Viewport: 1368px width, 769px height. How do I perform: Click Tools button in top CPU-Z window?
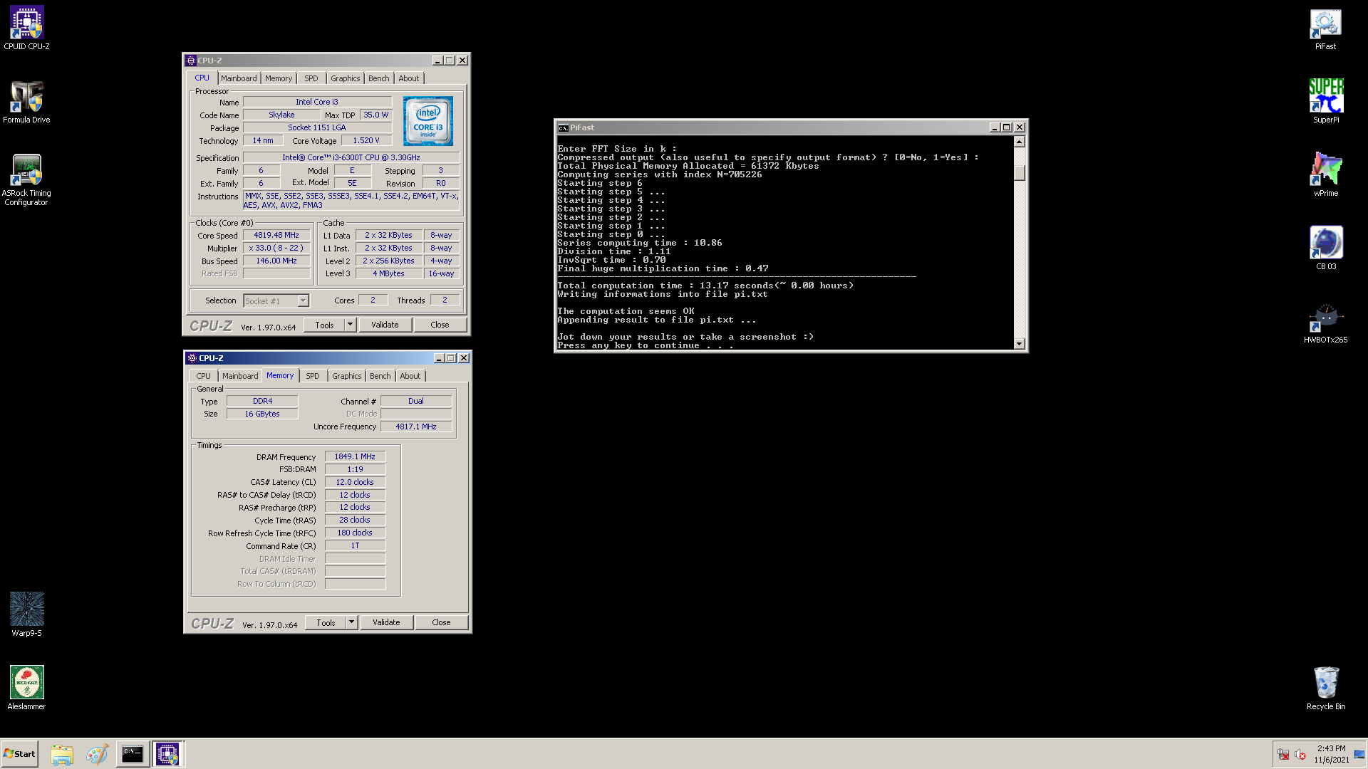[x=324, y=325]
